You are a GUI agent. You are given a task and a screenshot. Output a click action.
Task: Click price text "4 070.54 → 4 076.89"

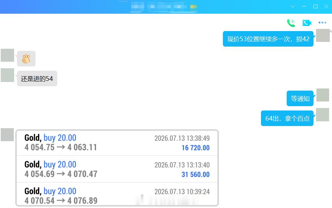click(x=61, y=201)
